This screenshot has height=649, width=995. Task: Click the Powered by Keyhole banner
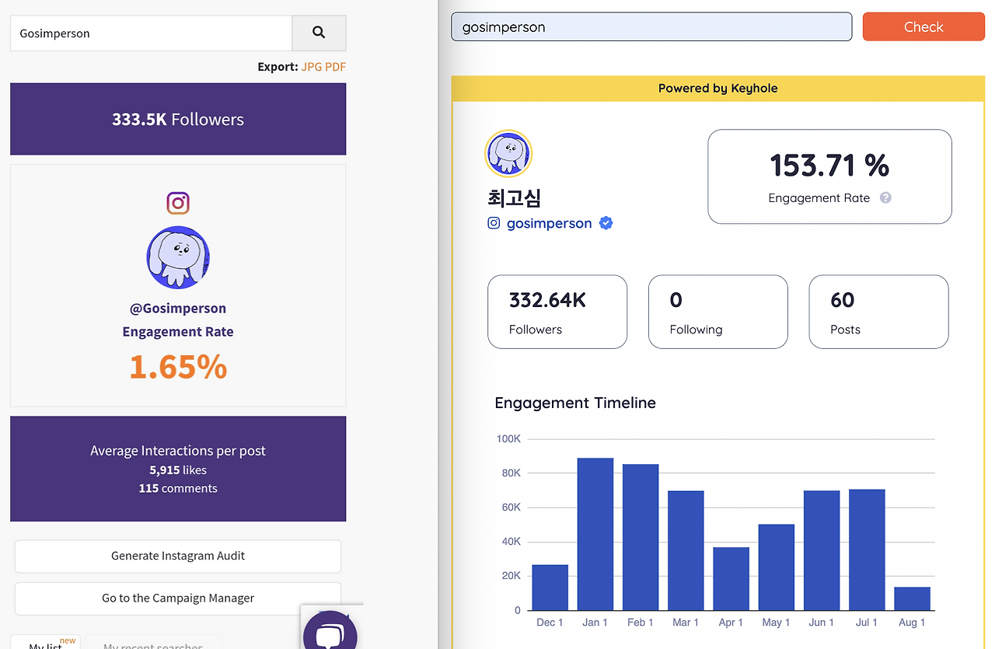tap(718, 89)
